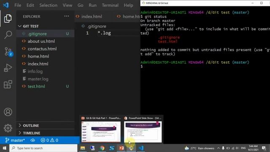Image resolution: width=270 pixels, height=152 pixels.
Task: Click the *.log line in editor
Action: pyautogui.click(x=104, y=33)
